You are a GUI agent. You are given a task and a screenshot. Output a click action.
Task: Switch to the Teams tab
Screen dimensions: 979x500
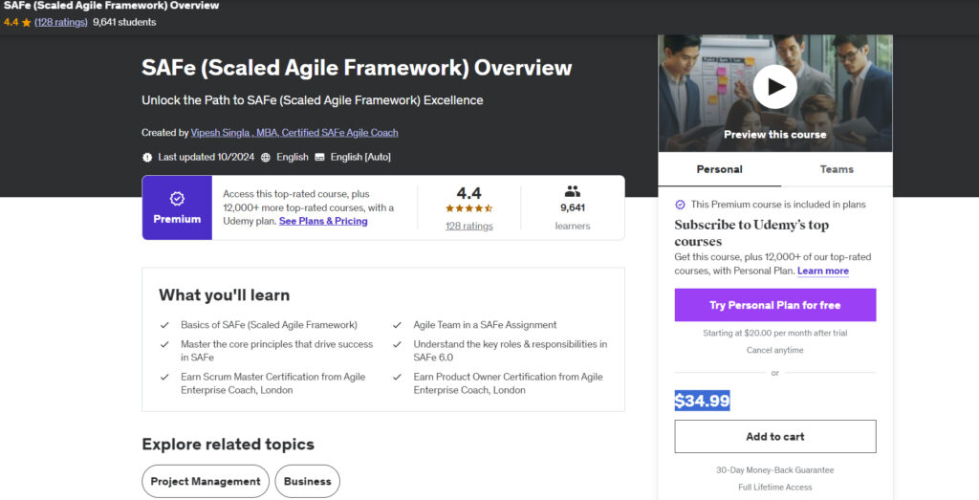[x=837, y=169]
